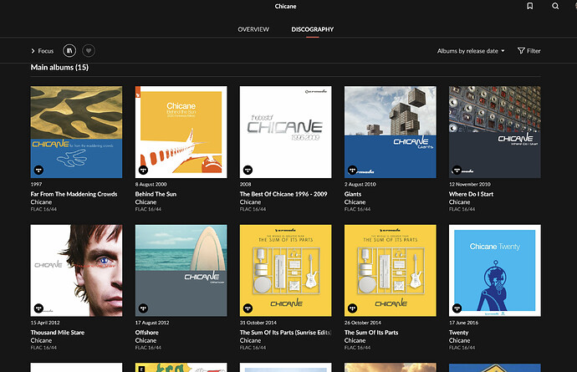Open Thousand Mile Stare album cover
The width and height of the screenshot is (577, 372).
(x=76, y=271)
